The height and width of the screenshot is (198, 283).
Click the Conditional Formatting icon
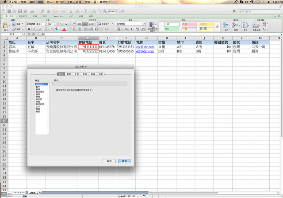point(152,25)
